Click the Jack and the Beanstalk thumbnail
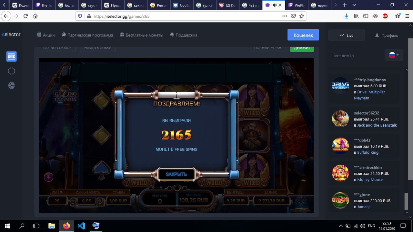413x232 pixels. [x=340, y=119]
